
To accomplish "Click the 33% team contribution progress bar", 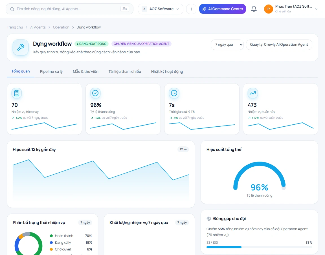I will (x=259, y=247).
